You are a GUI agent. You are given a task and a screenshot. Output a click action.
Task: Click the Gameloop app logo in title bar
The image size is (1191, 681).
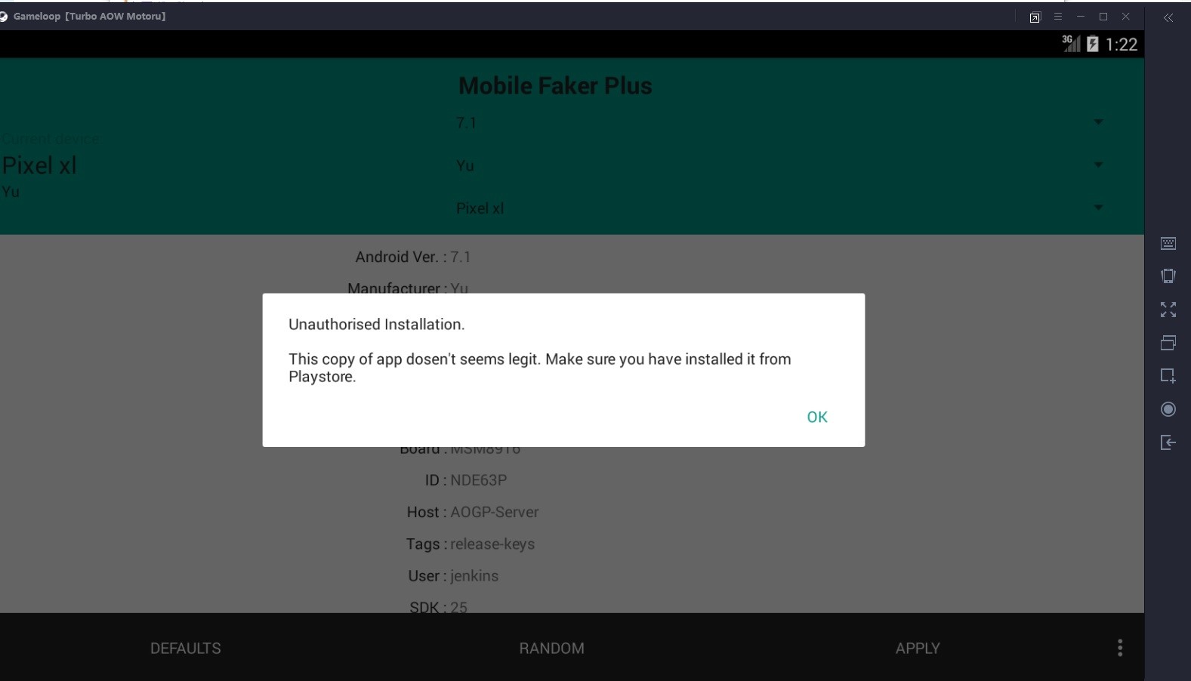click(4, 16)
